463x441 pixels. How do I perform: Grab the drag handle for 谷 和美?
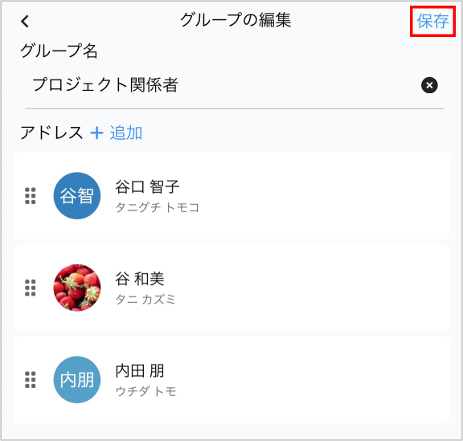31,288
